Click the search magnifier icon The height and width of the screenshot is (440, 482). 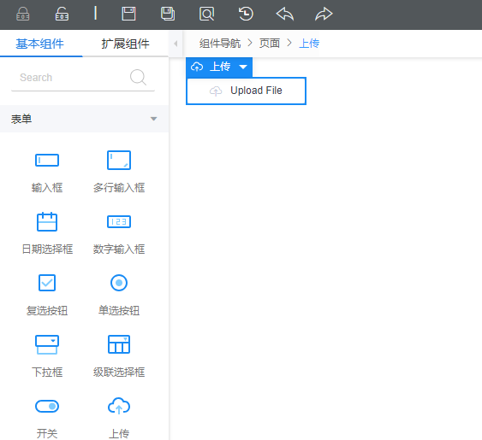[138, 77]
